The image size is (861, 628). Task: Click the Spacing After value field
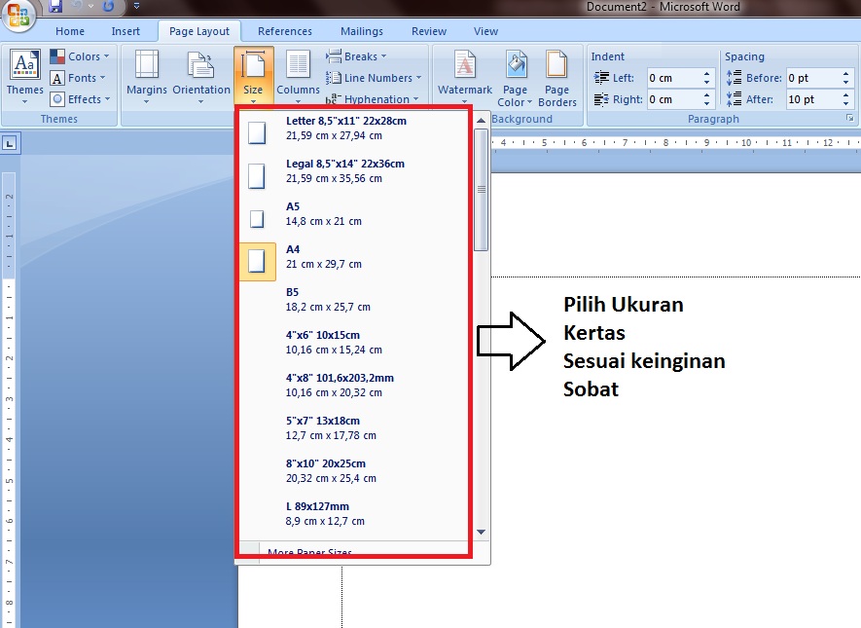pos(812,99)
